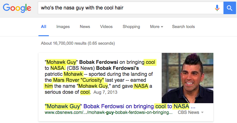The height and width of the screenshot is (123, 237).
Task: Click the CBS News source label
Action: tap(188, 112)
